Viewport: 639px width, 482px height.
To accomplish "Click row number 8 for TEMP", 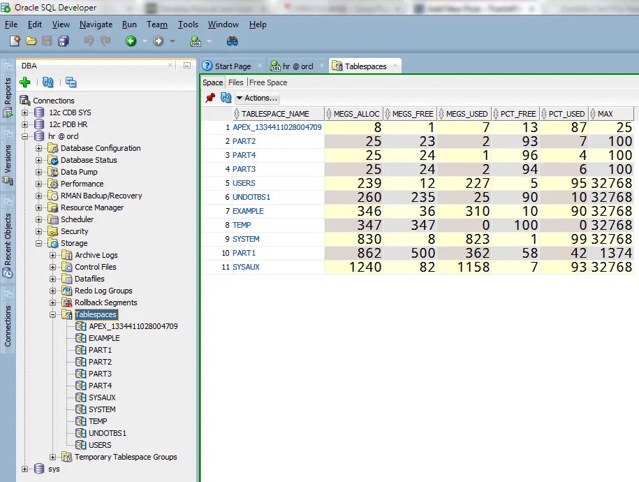I will click(x=227, y=225).
